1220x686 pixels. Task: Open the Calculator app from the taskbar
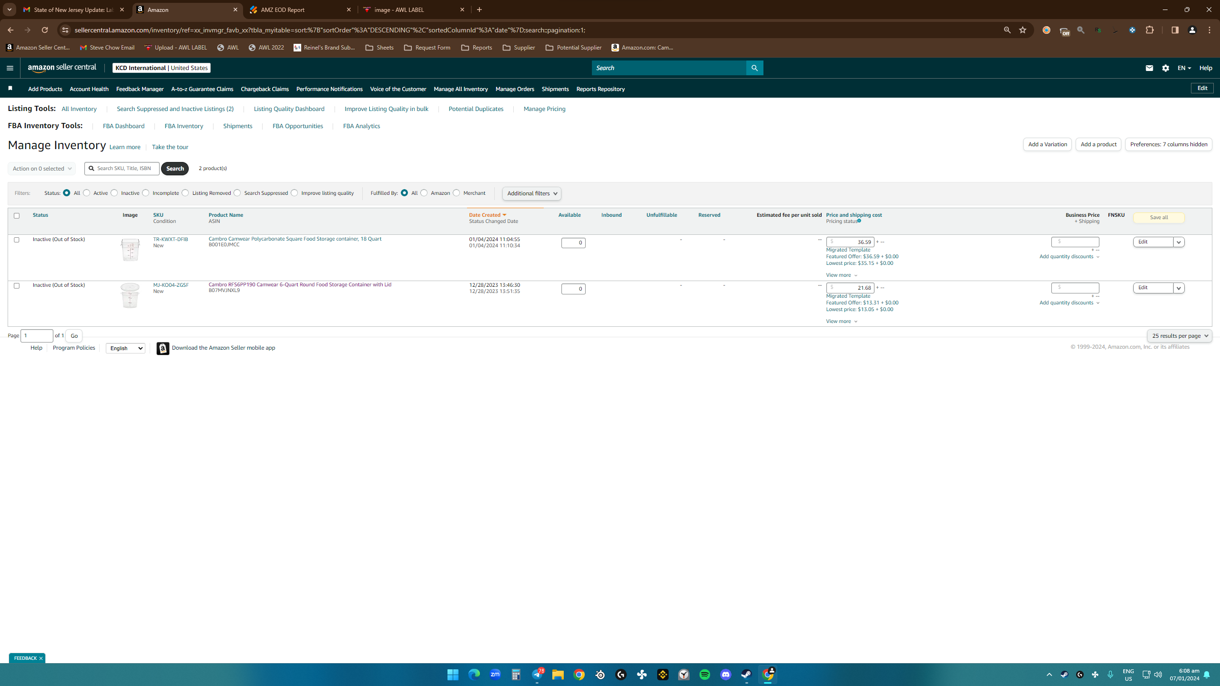click(x=516, y=675)
